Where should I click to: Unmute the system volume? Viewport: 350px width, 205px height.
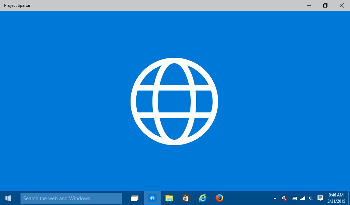310,198
